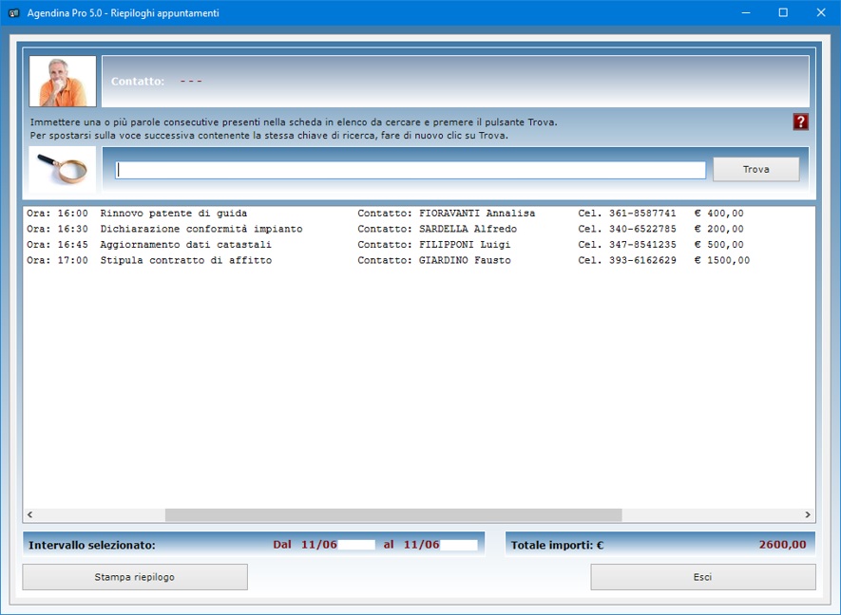Click the amount € 1500,00
This screenshot has width=841, height=615.
point(722,260)
